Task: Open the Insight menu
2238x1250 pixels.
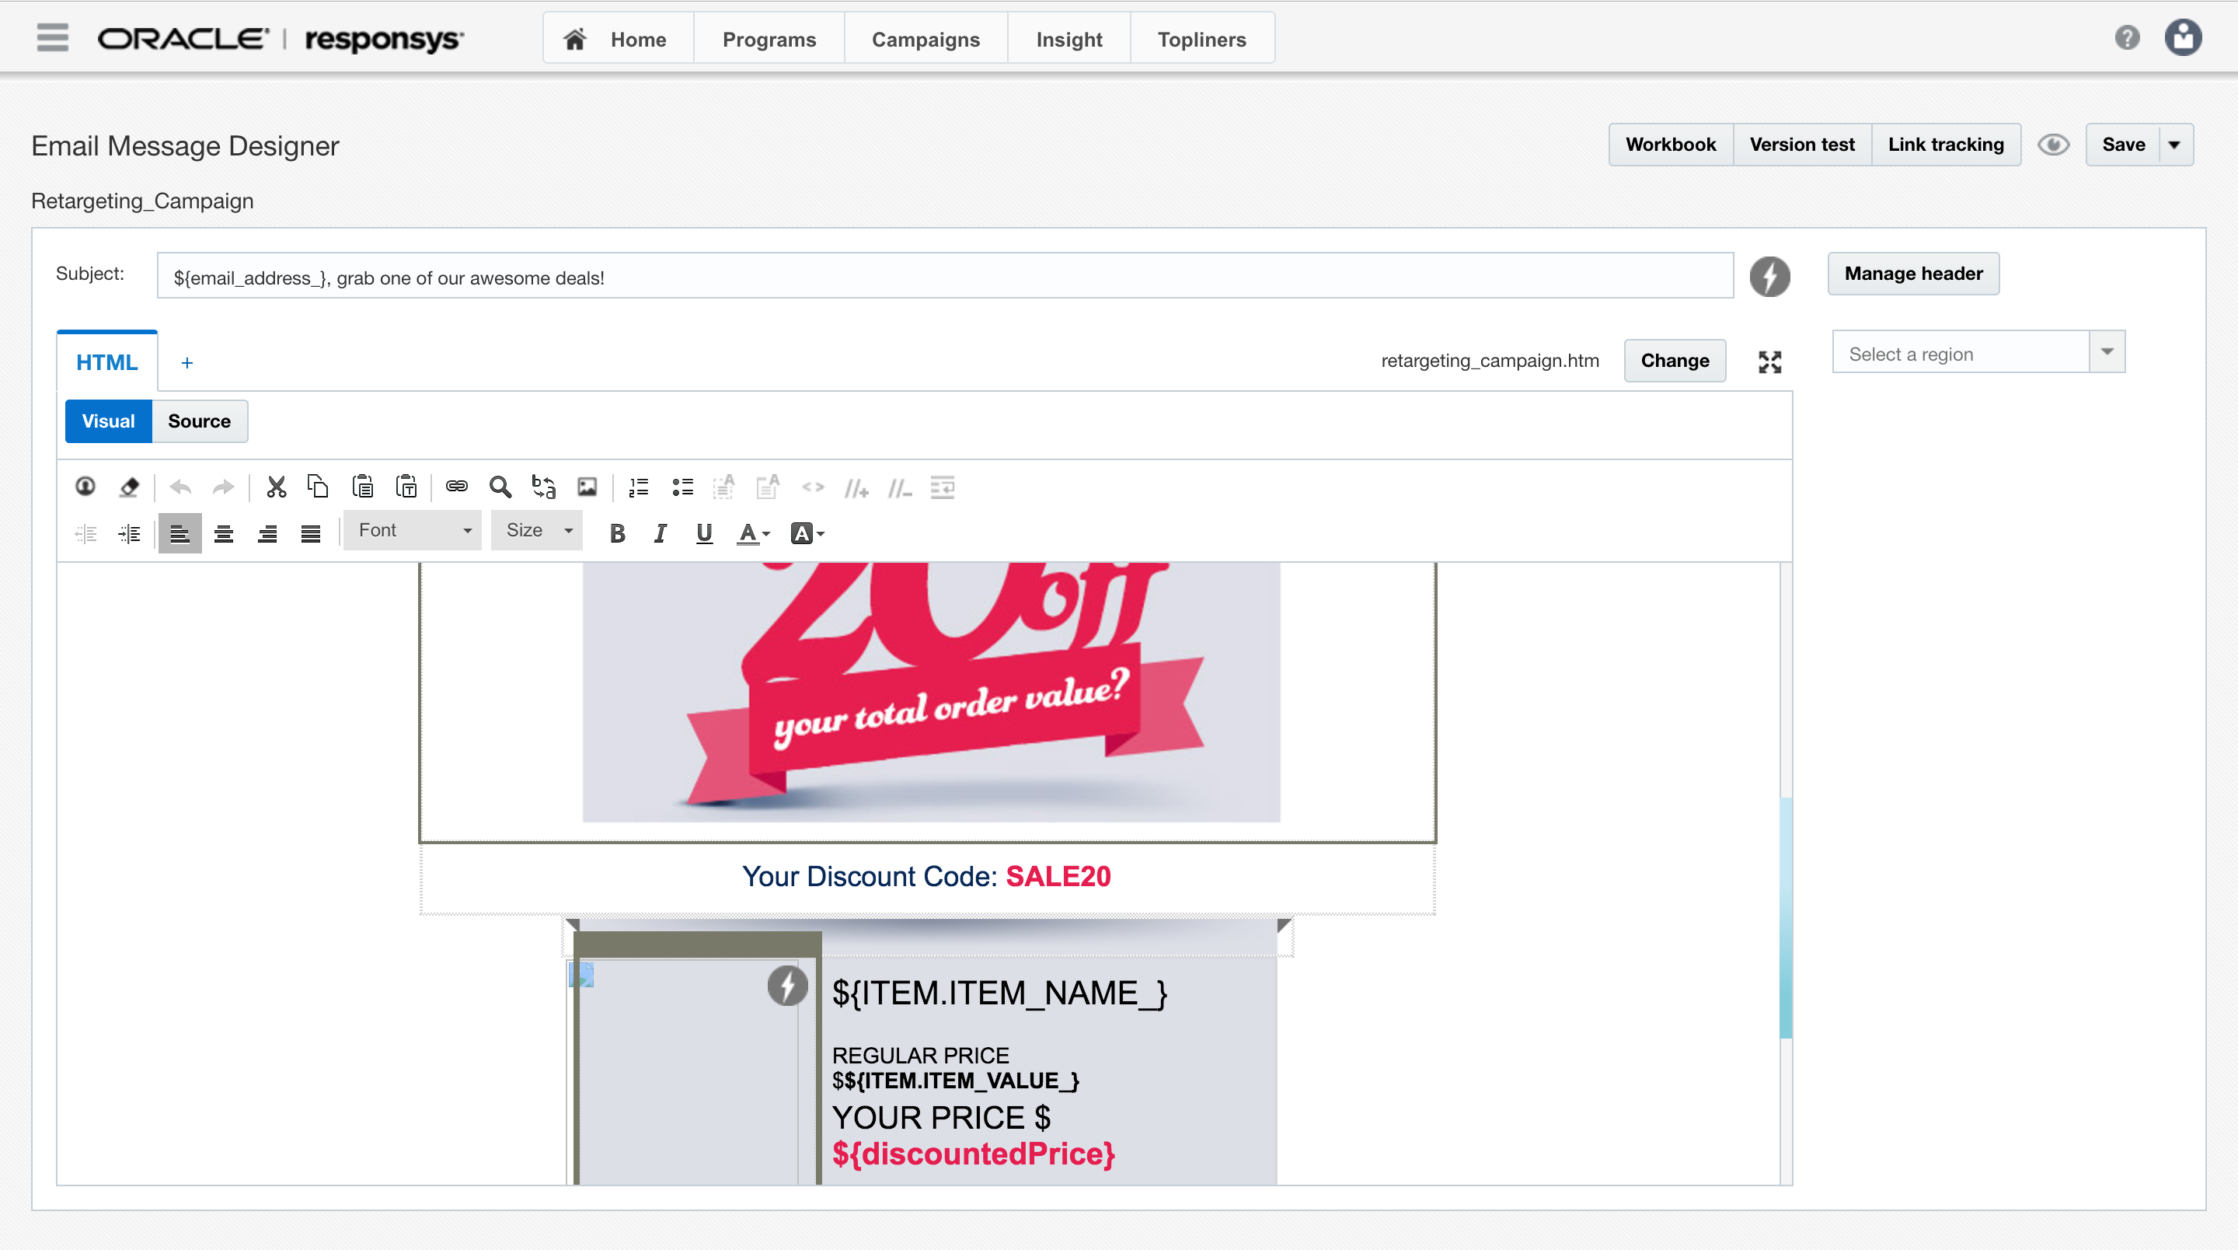Action: pyautogui.click(x=1068, y=39)
